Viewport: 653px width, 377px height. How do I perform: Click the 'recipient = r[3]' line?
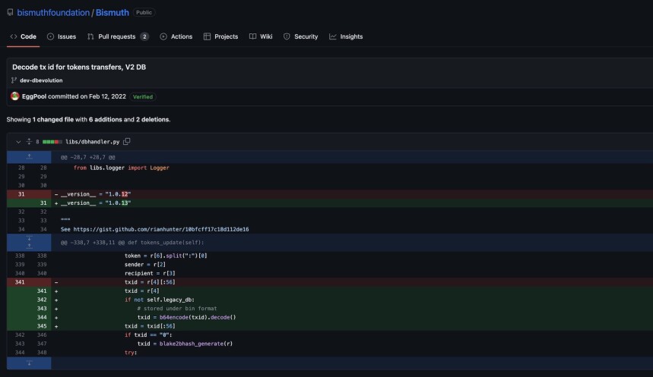pos(150,273)
